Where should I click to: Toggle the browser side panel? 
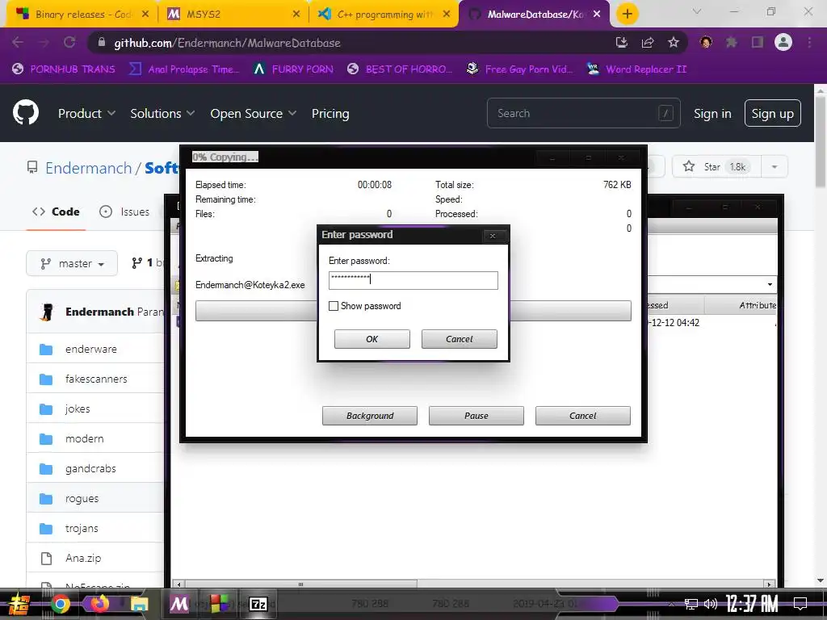point(758,42)
